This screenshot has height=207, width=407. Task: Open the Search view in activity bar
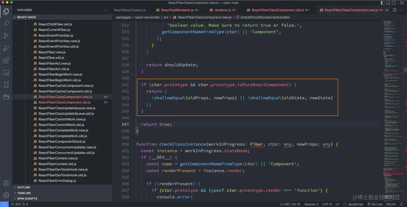point(6,24)
